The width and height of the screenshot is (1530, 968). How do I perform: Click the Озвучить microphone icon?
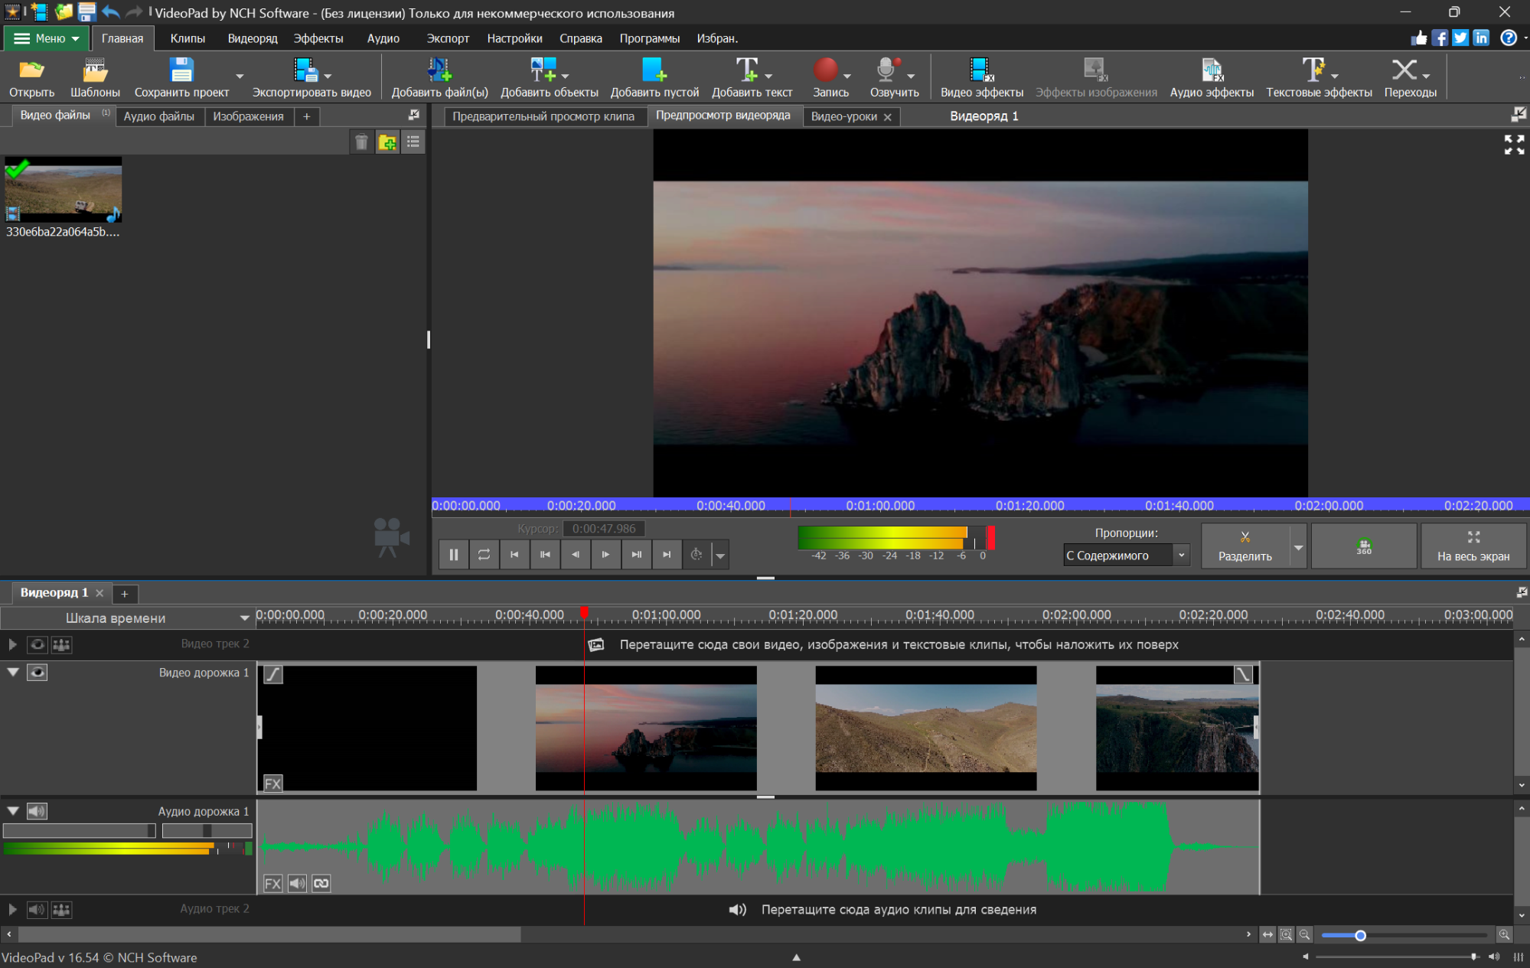click(887, 70)
